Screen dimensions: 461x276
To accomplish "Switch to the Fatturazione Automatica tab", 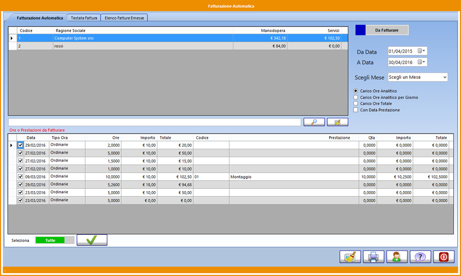I will [x=40, y=18].
